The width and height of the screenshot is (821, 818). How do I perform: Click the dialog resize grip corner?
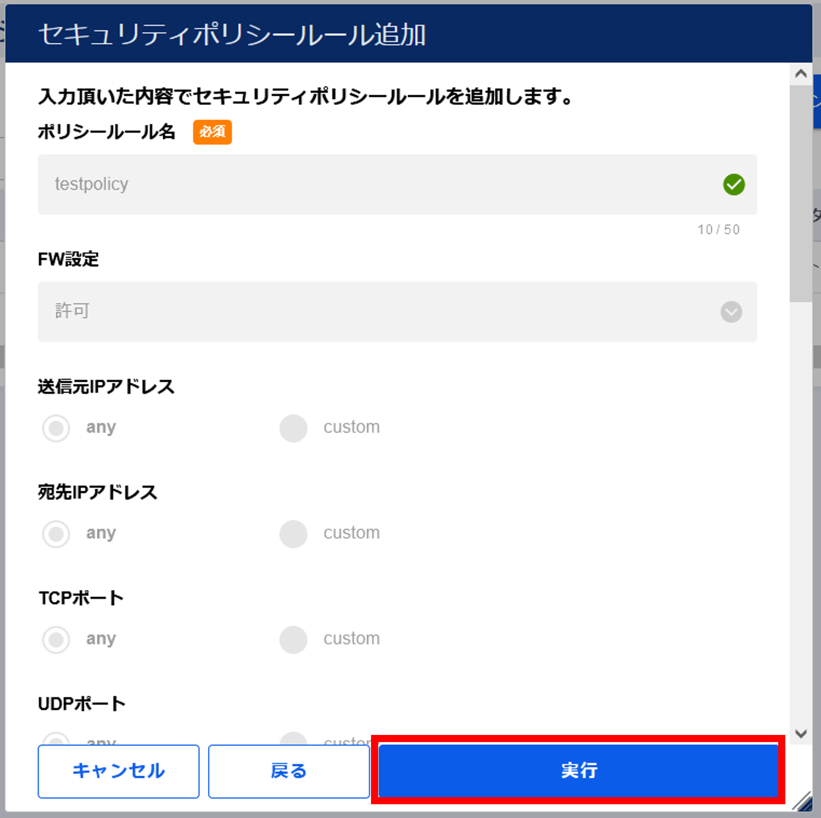click(x=803, y=802)
